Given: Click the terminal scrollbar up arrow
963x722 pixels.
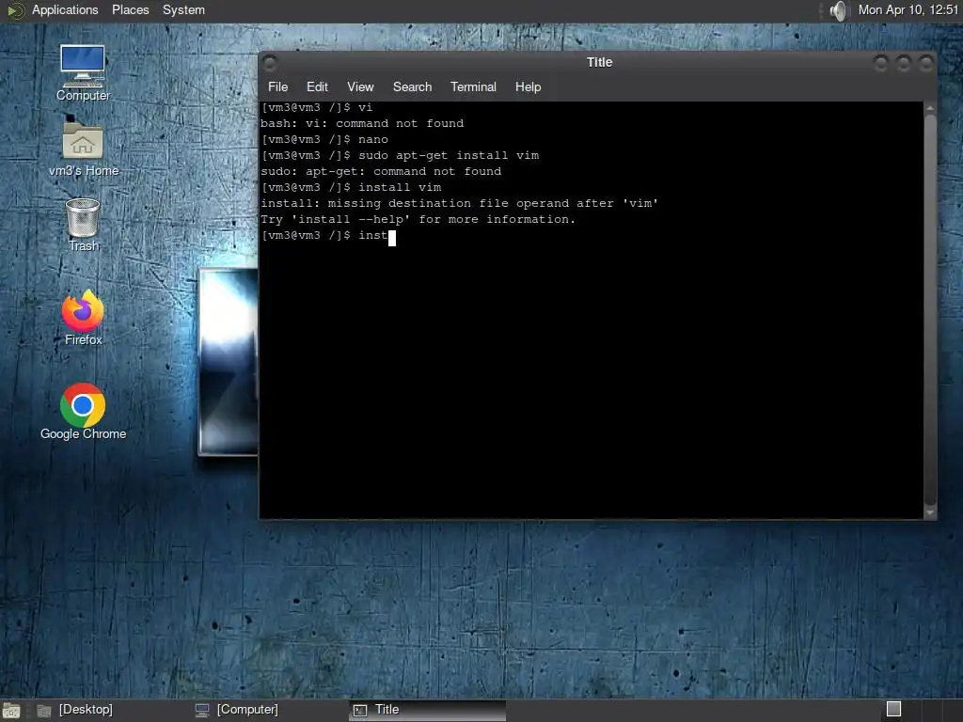Looking at the screenshot, I should (x=930, y=108).
